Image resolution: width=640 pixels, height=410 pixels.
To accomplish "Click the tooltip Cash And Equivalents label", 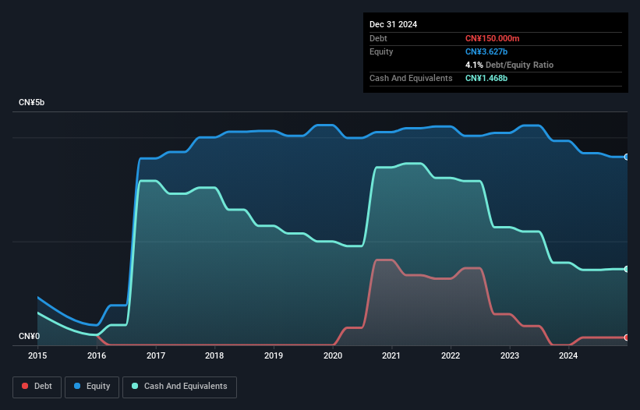I will tap(411, 78).
